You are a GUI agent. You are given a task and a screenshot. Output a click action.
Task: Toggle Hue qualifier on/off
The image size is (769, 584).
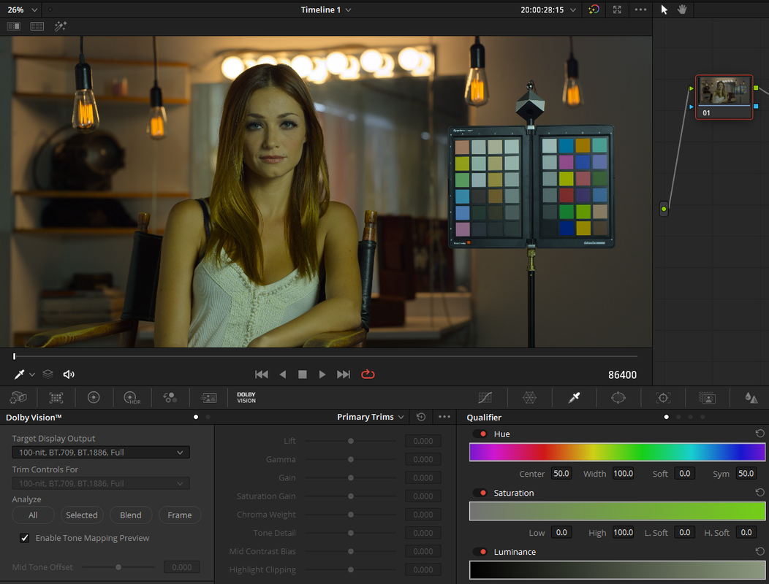click(x=480, y=434)
